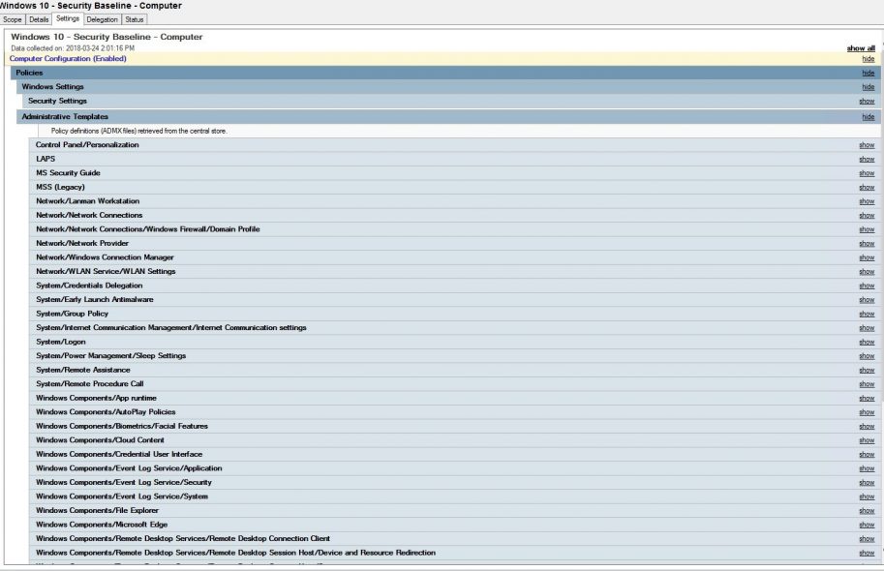Expand MSS (Legacy) settings
This screenshot has height=571, width=884.
(867, 187)
